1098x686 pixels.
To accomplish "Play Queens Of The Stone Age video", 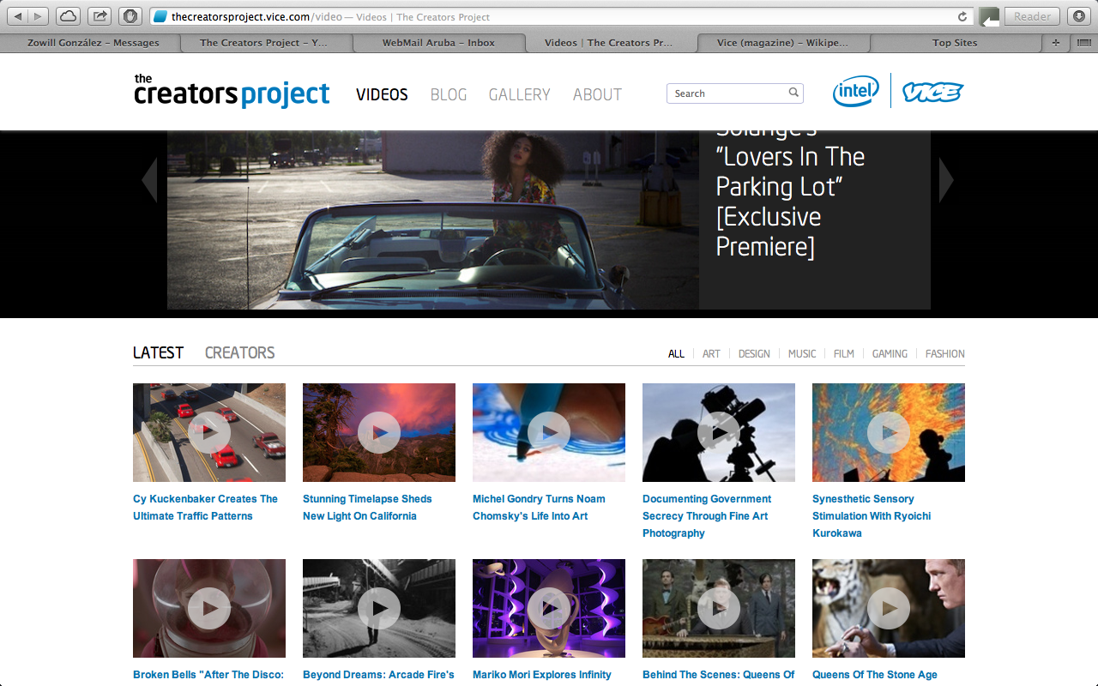I will coord(889,608).
